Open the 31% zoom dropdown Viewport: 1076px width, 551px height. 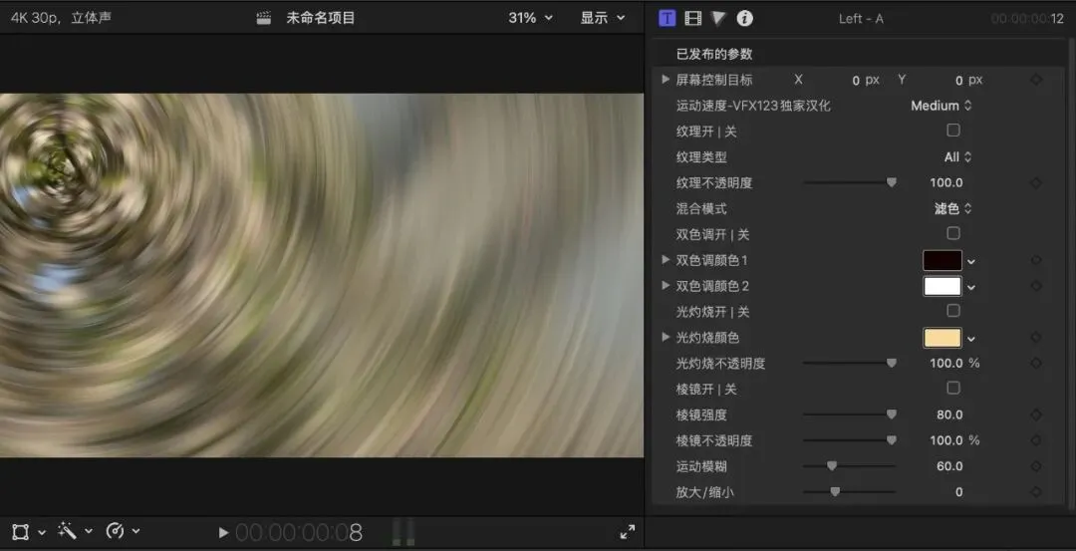point(530,19)
